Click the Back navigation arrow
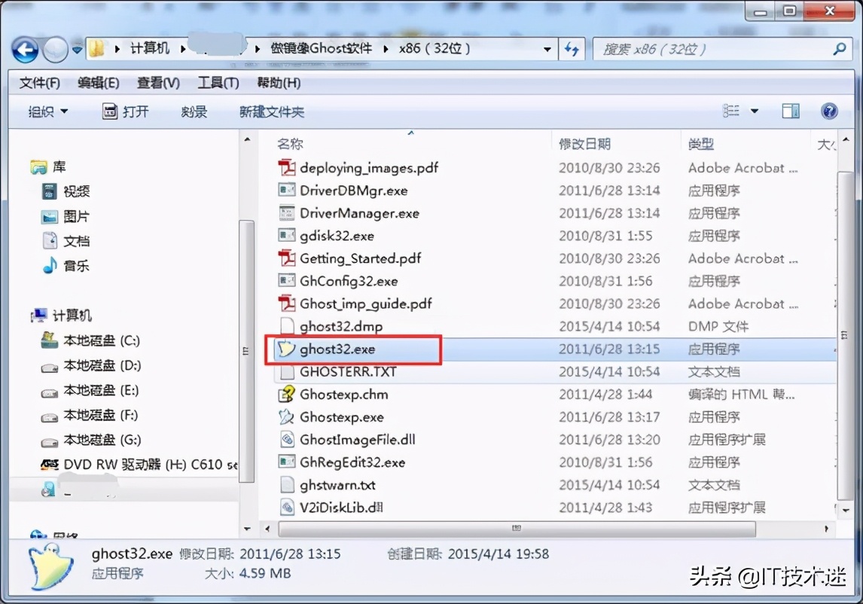Viewport: 863px width, 604px height. tap(26, 50)
